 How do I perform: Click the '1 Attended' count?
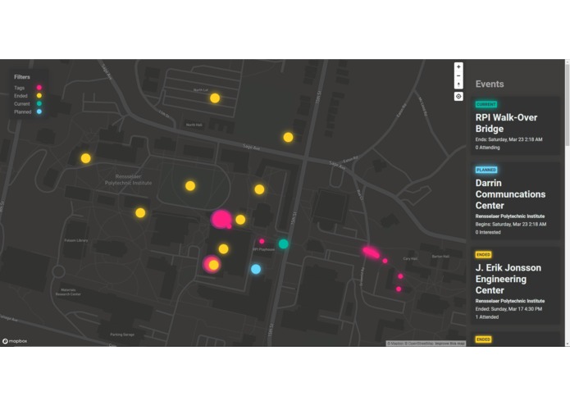coord(486,316)
